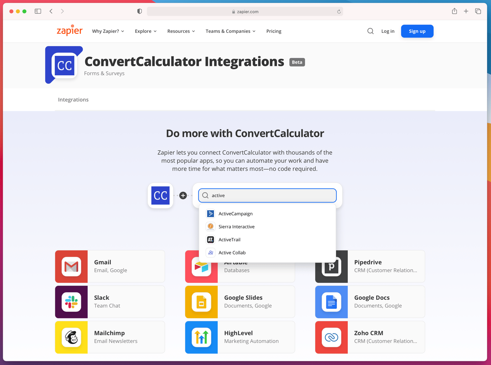Click the Mailchimp monkey icon
The width and height of the screenshot is (491, 365).
pyautogui.click(x=71, y=337)
